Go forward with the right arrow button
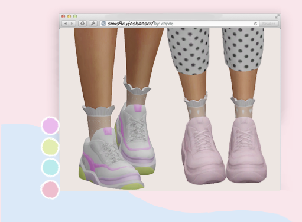This screenshot has height=222, width=302. tap(72, 24)
